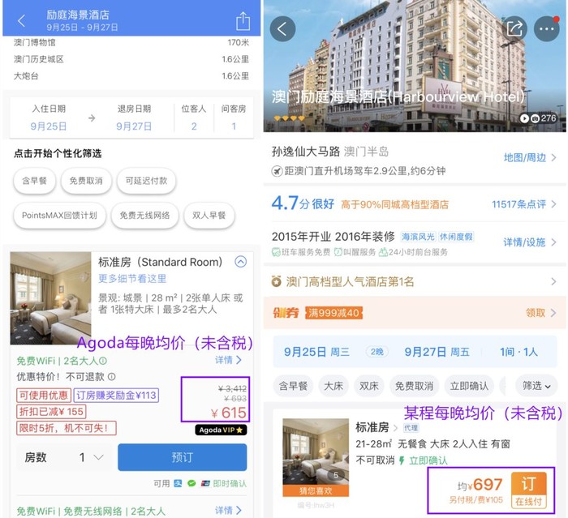Tap the back arrow in Agoda header
568x518 pixels.
21,20
